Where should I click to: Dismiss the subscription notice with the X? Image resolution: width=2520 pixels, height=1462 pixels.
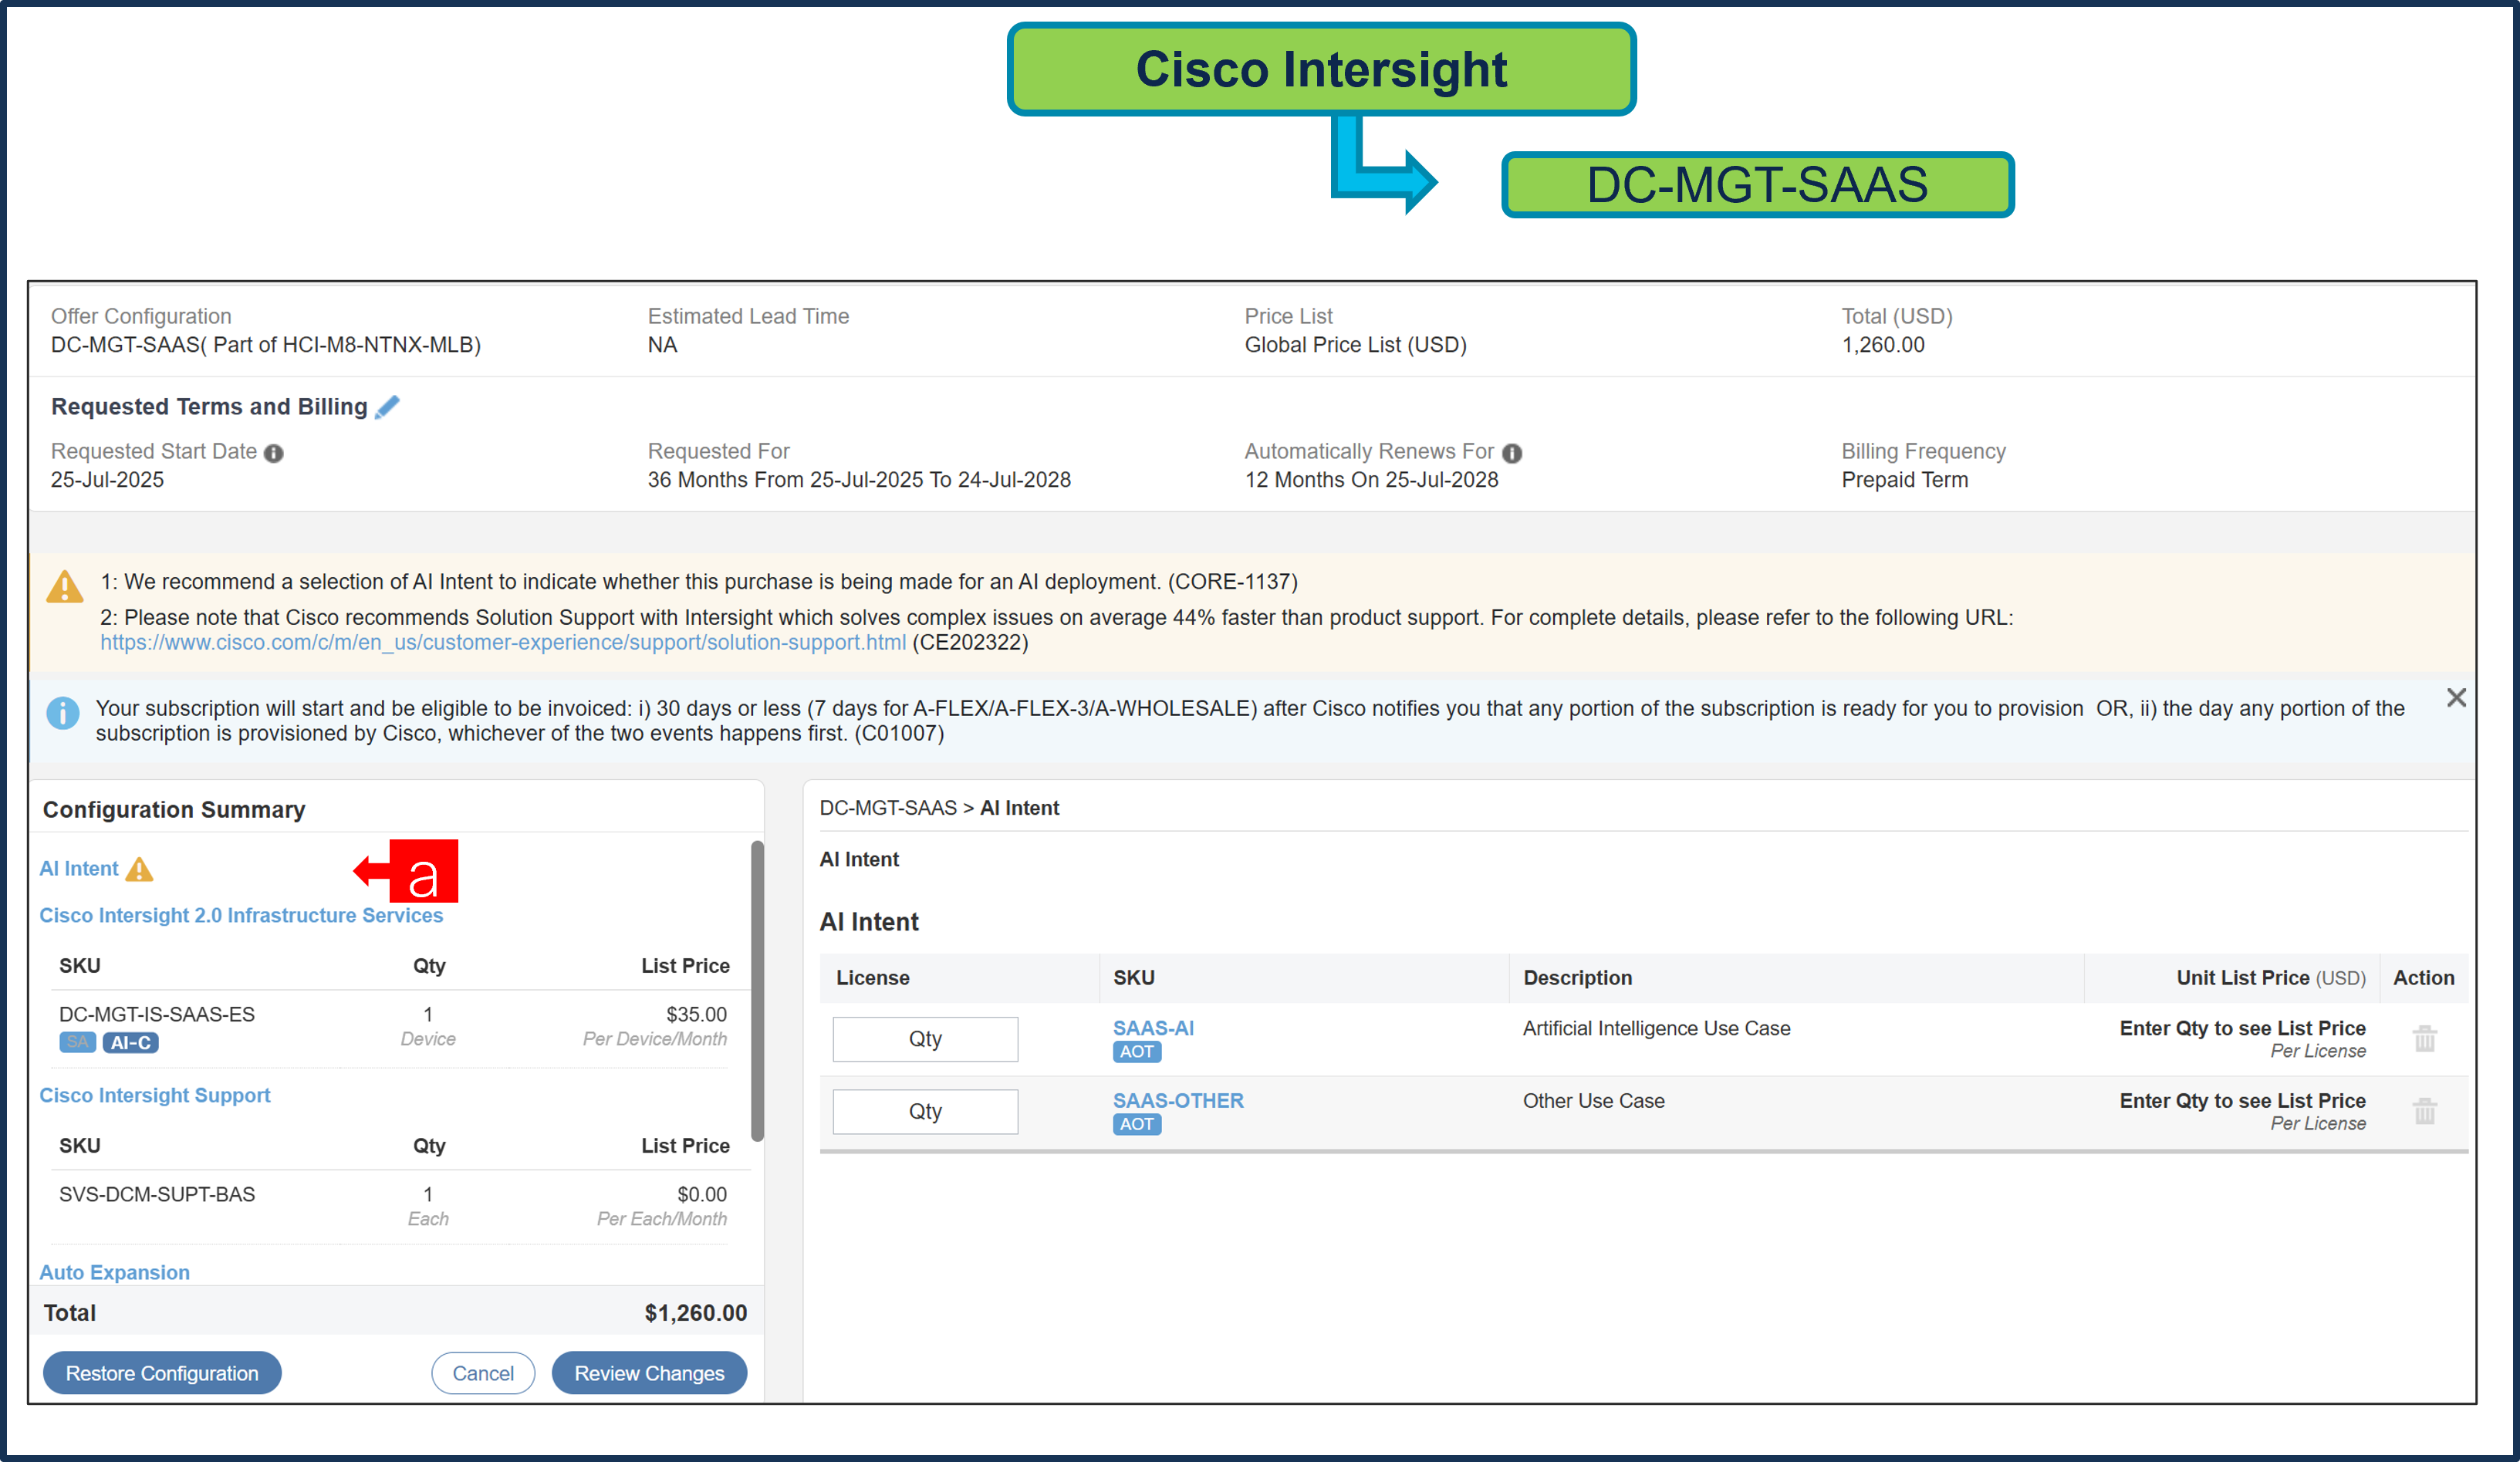2456,697
